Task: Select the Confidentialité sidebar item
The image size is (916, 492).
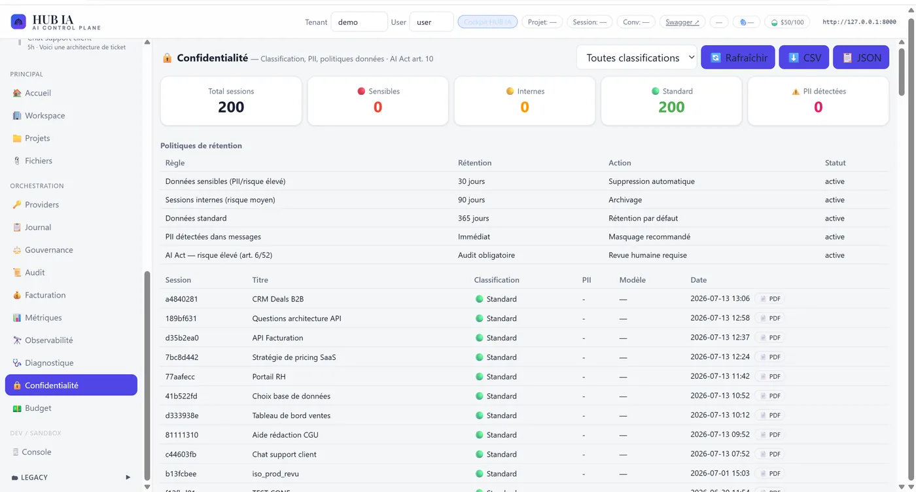Action: 71,385
